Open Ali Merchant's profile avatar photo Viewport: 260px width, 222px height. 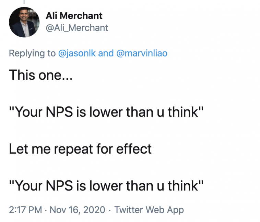[x=24, y=22]
